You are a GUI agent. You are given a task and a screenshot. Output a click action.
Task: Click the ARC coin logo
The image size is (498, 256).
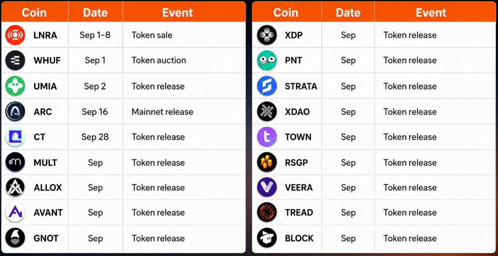(x=15, y=112)
